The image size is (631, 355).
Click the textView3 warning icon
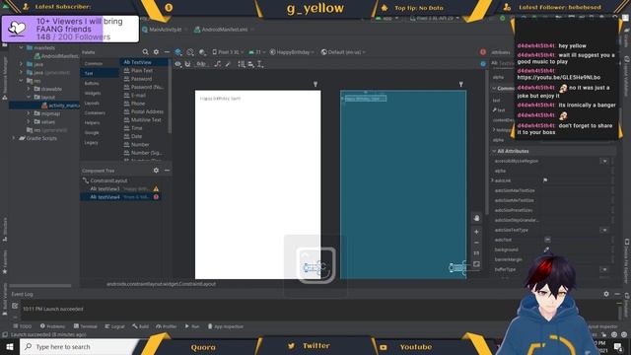(x=156, y=188)
